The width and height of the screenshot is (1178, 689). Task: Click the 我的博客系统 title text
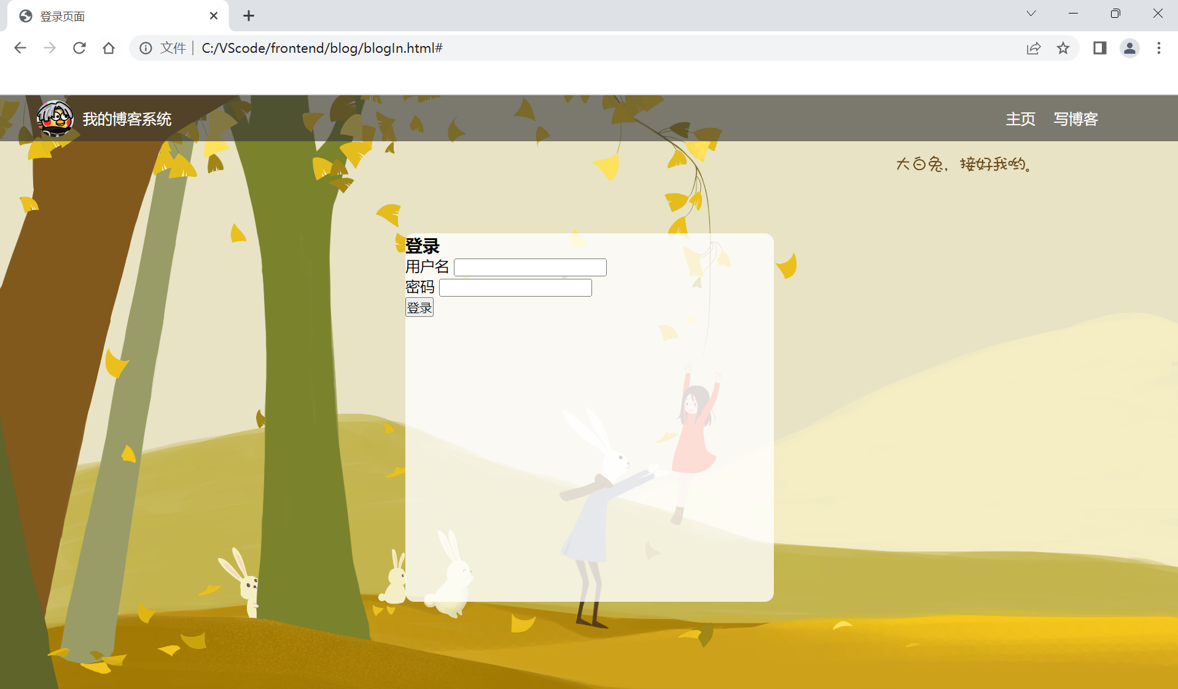127,119
